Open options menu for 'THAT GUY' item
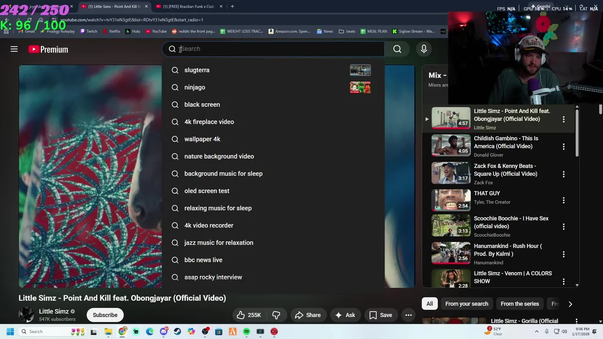Image resolution: width=603 pixels, height=339 pixels. click(563, 201)
